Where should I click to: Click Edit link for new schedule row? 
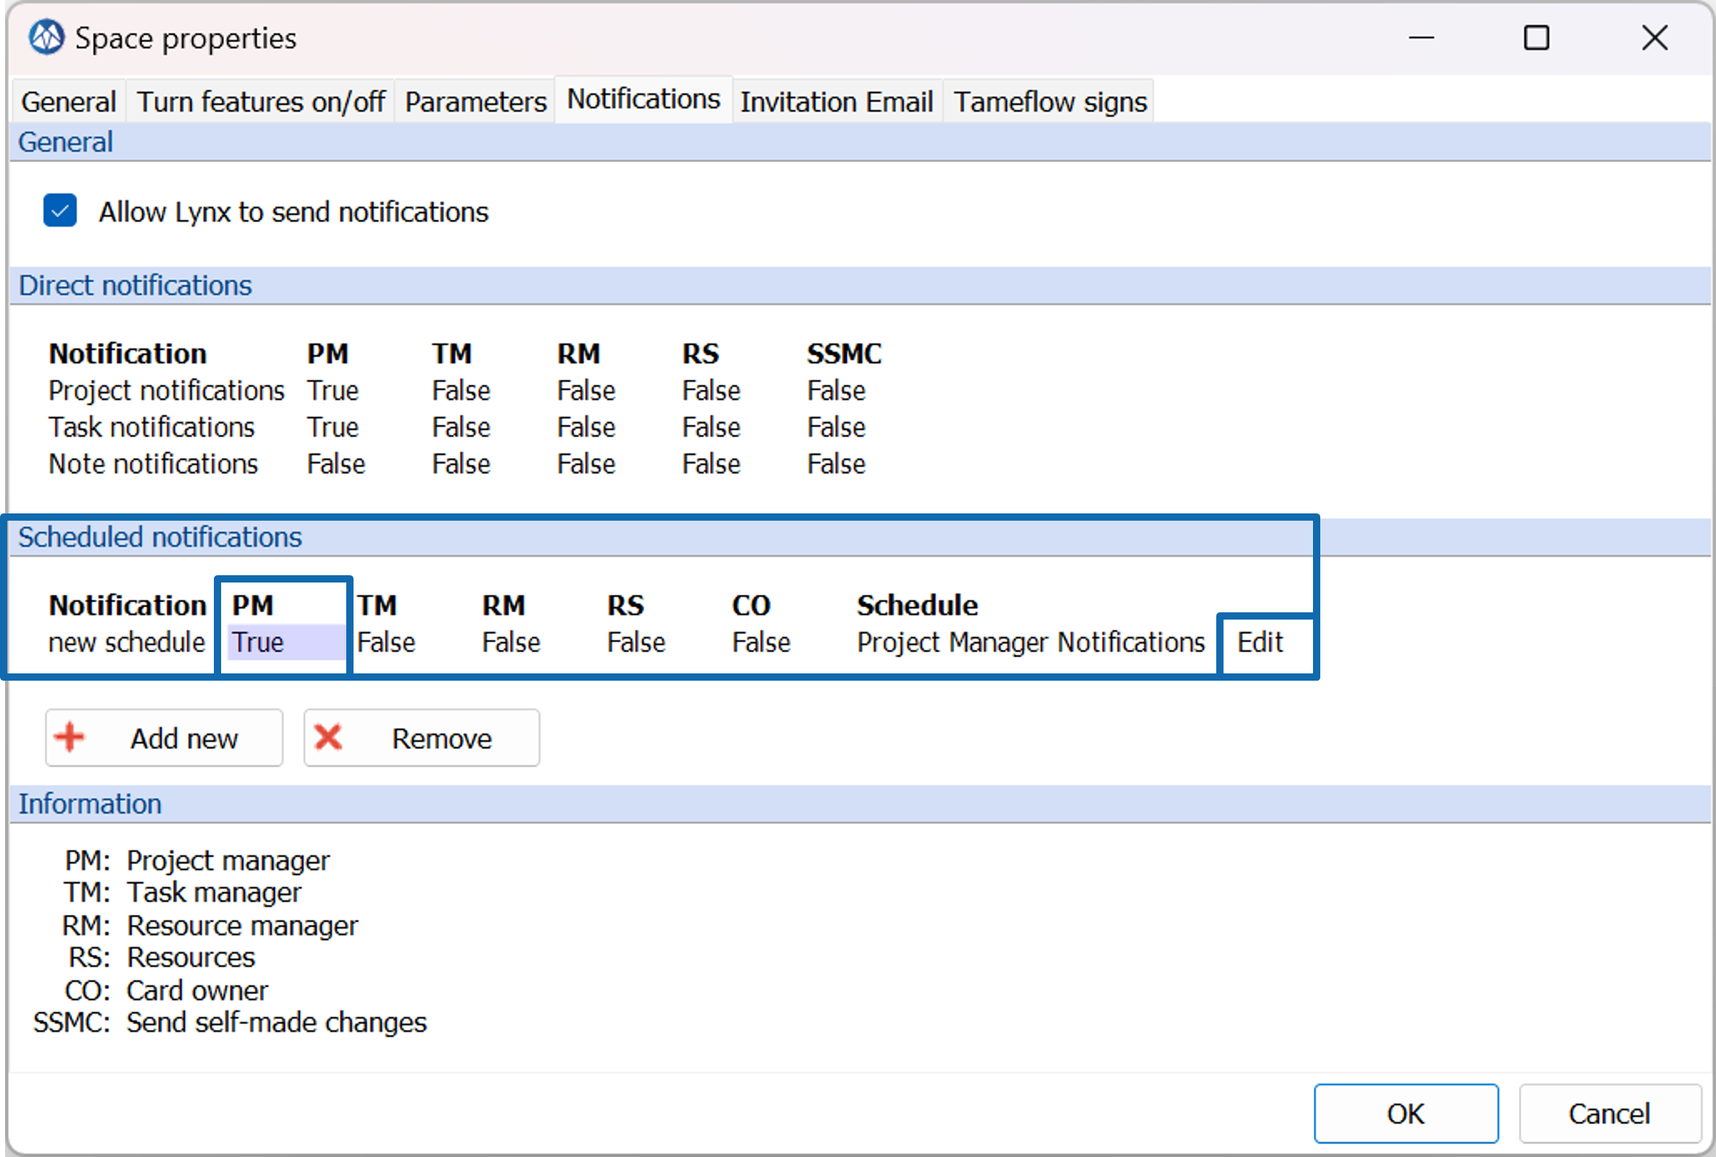click(1260, 643)
